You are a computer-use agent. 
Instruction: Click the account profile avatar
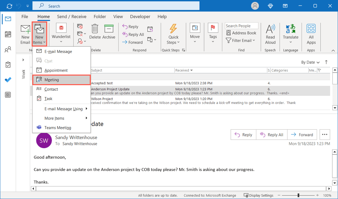(x=255, y=6)
